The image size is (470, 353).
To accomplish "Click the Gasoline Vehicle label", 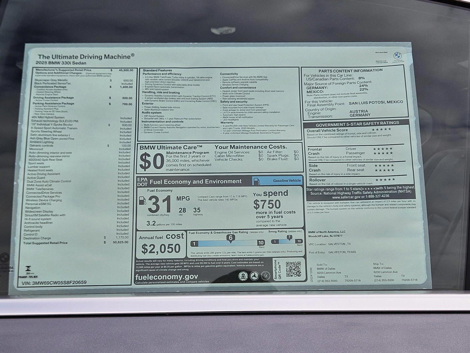I will pyautogui.click(x=287, y=181).
